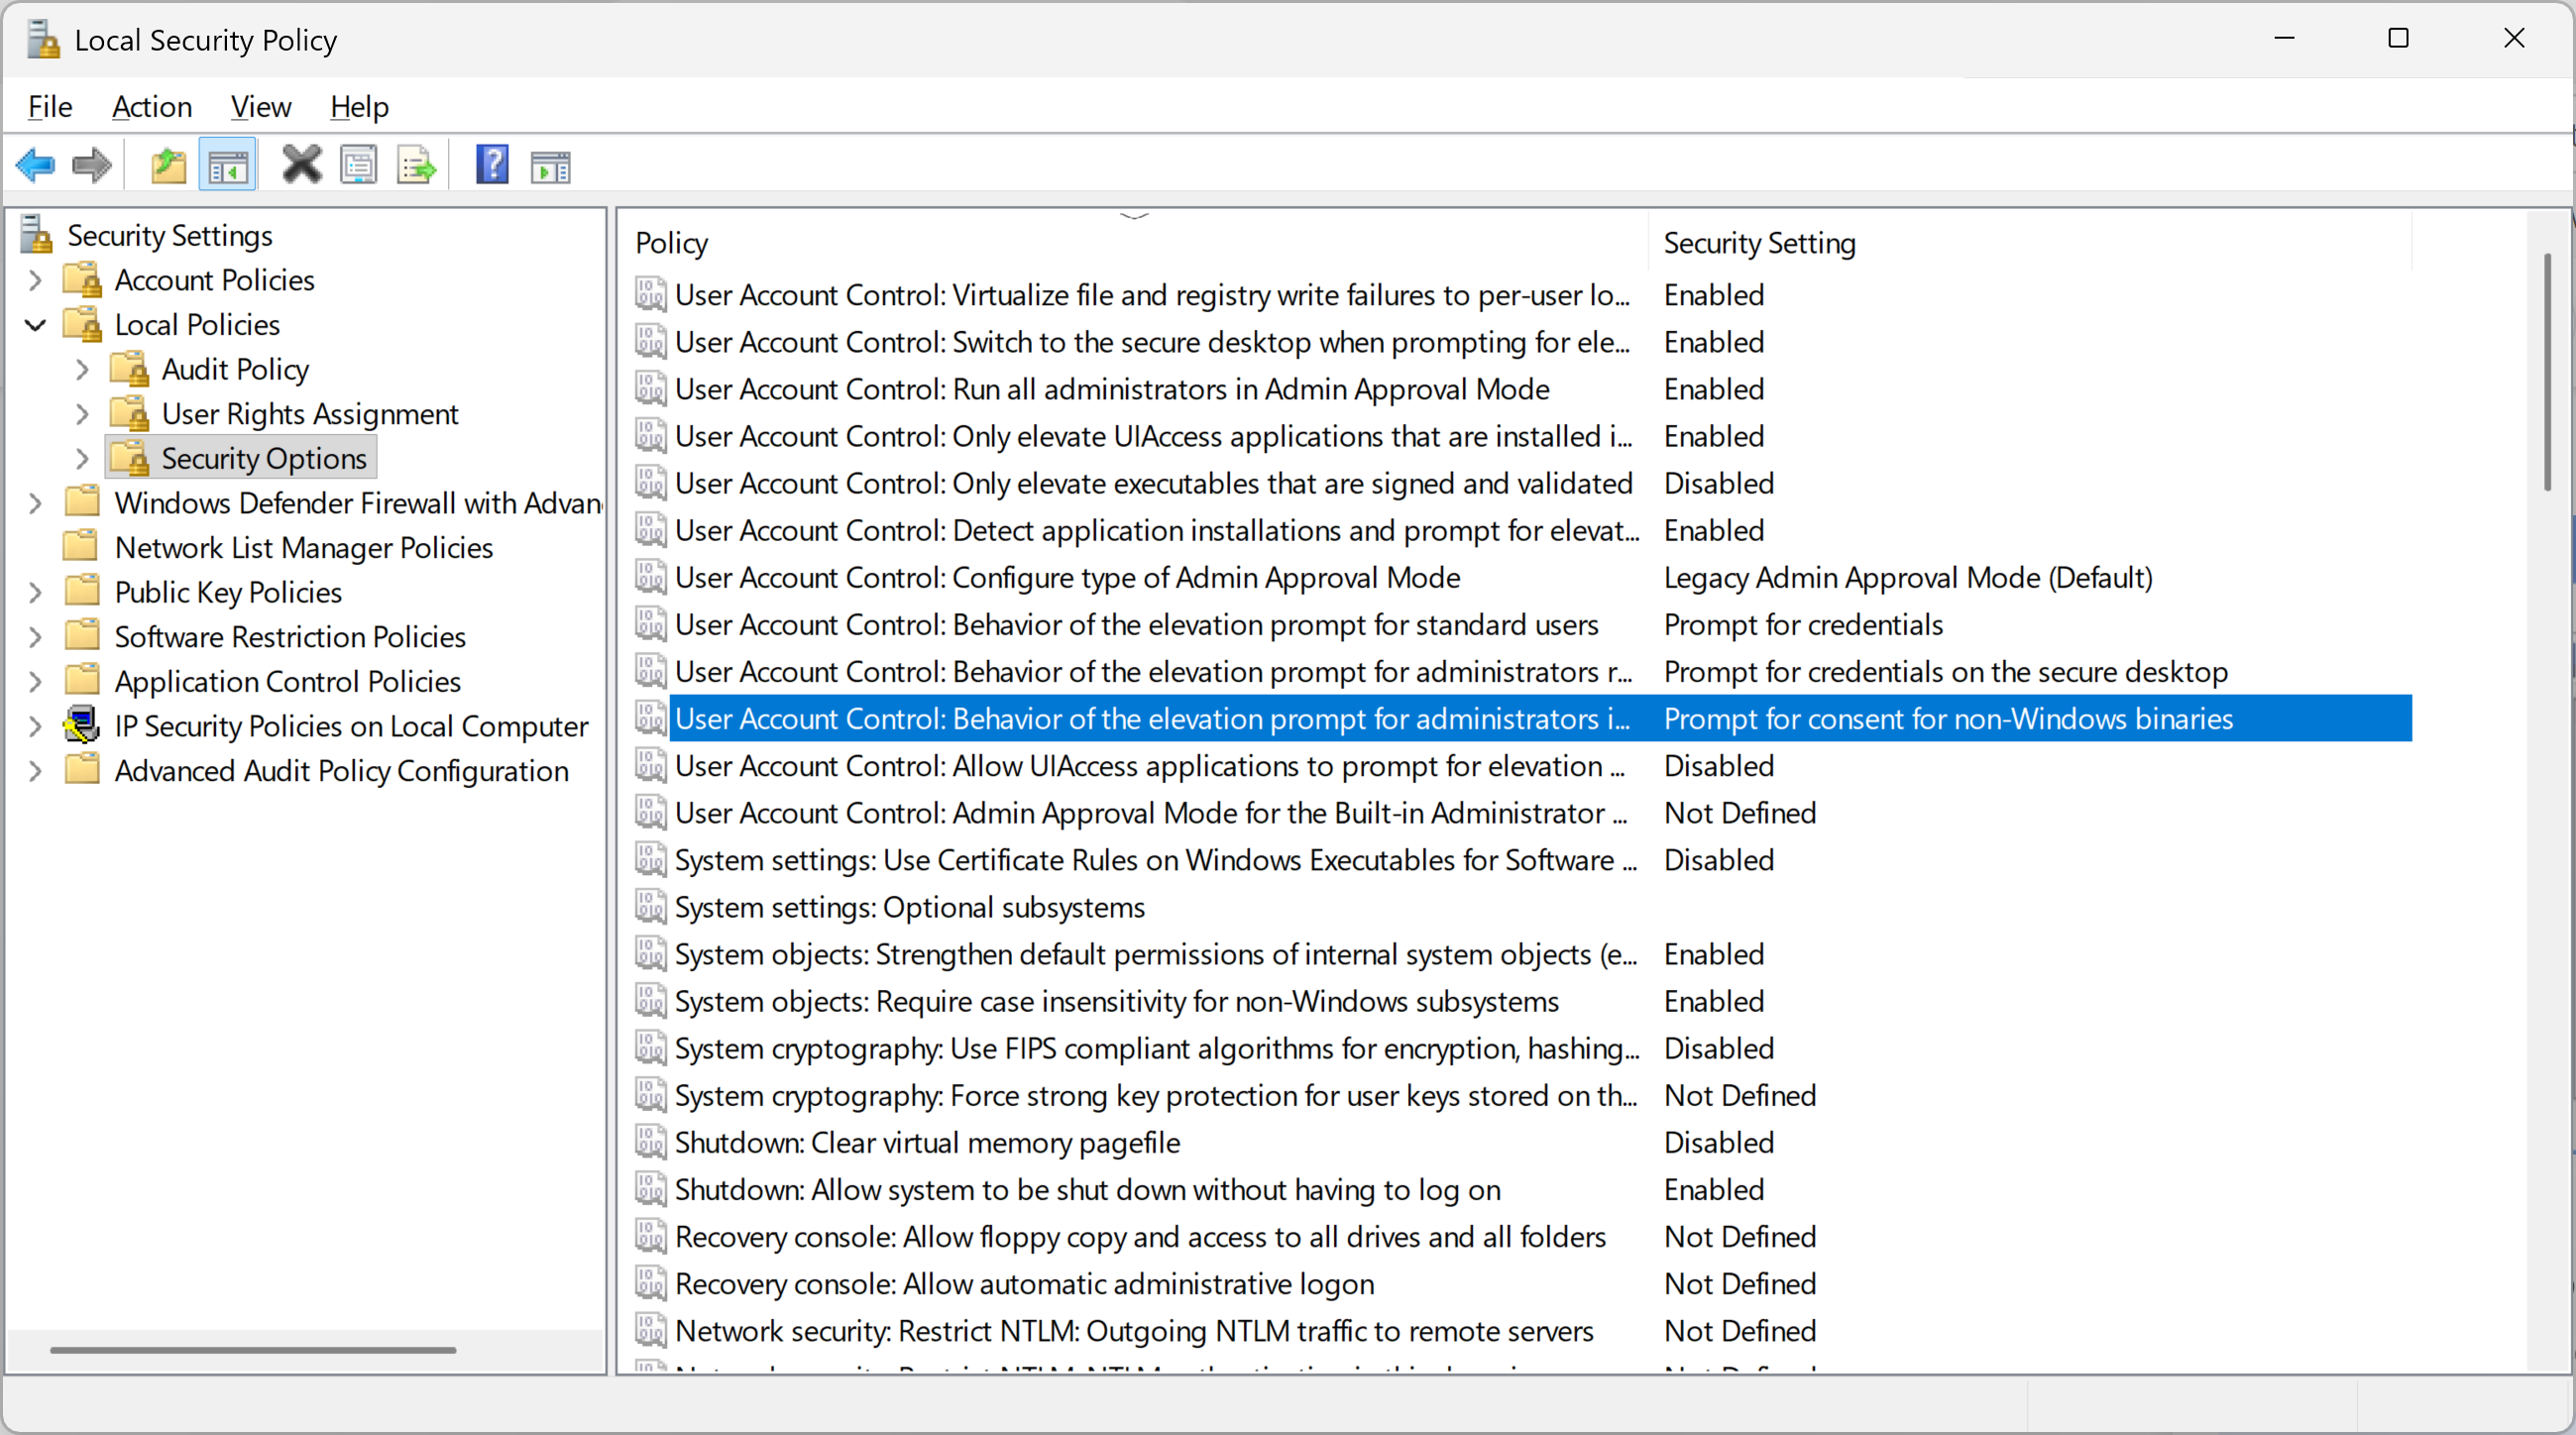
Task: Select User Rights Assignment in tree
Action: pos(310,414)
